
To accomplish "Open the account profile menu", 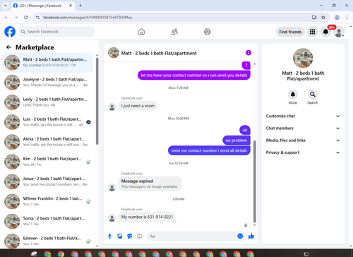I will 339,32.
